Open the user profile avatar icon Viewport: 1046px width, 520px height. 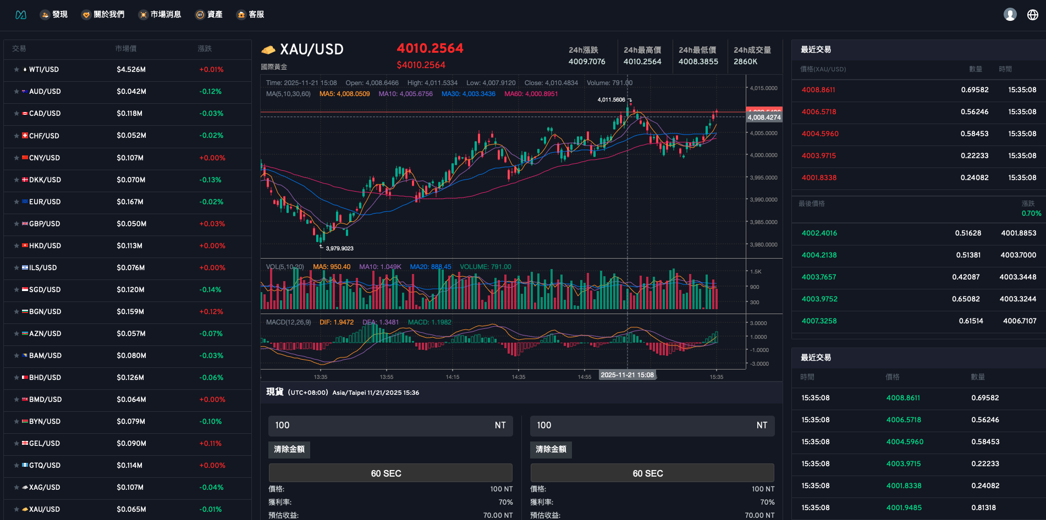pyautogui.click(x=1010, y=15)
